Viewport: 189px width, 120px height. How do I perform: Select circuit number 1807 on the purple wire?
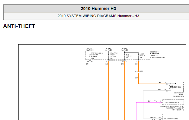pos(149,101)
